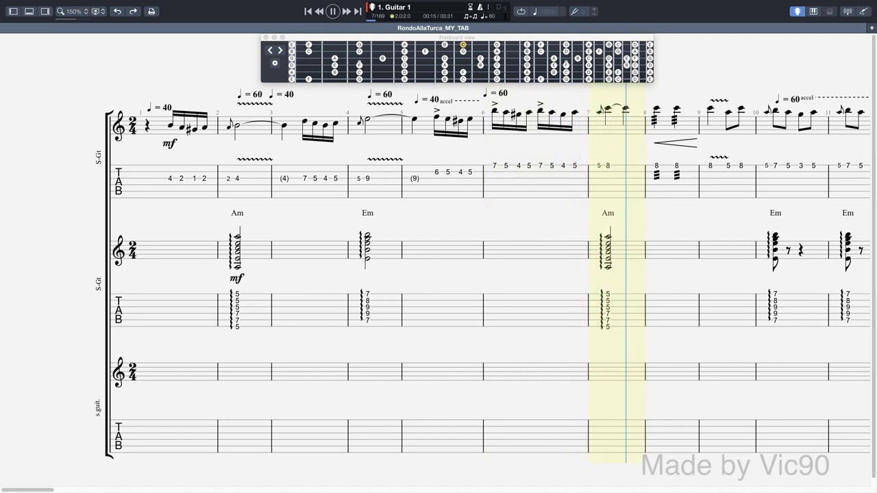This screenshot has width=877, height=493.
Task: Click the highlighted C note on fretboard
Action: click(463, 45)
